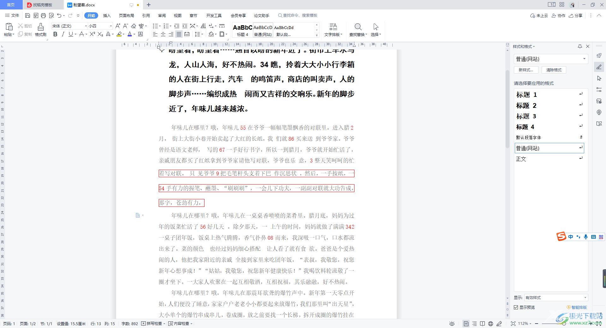Toggle Italic formatting

pos(63,34)
